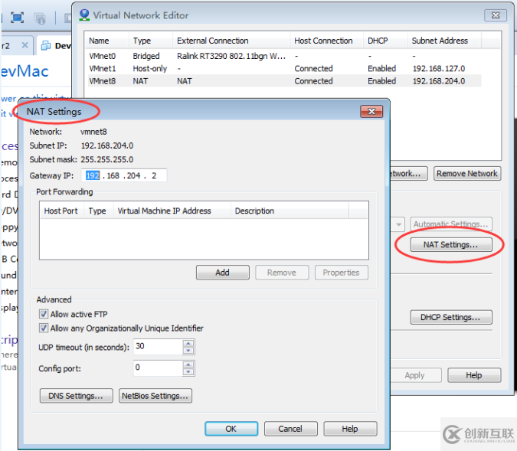517x451 pixels.
Task: Click the Host Port column header
Action: point(62,211)
